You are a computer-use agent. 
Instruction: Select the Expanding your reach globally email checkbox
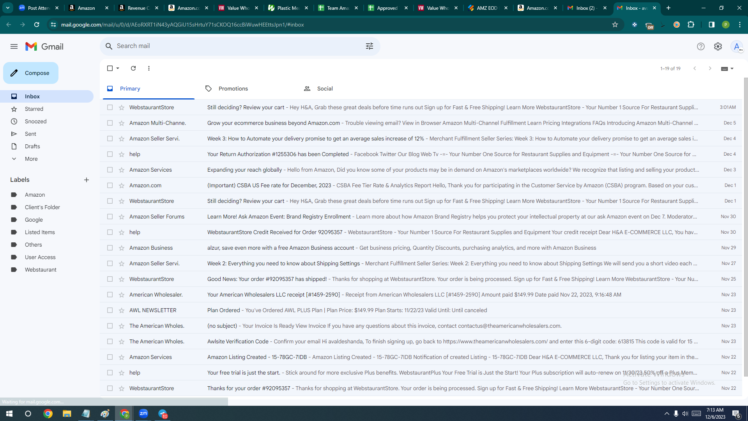click(x=110, y=170)
